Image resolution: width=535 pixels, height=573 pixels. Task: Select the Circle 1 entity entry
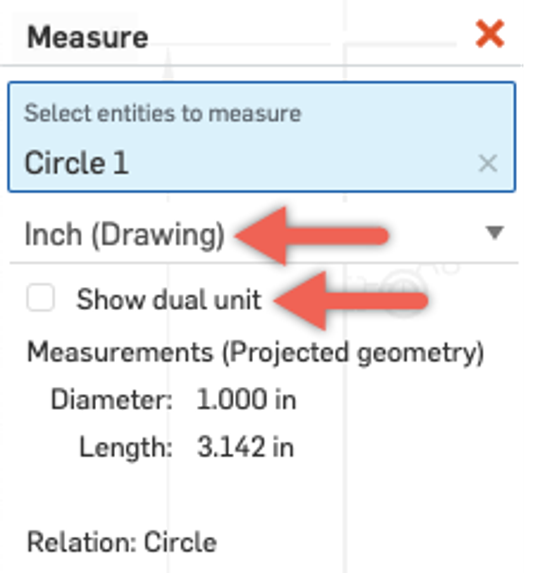coord(77,163)
